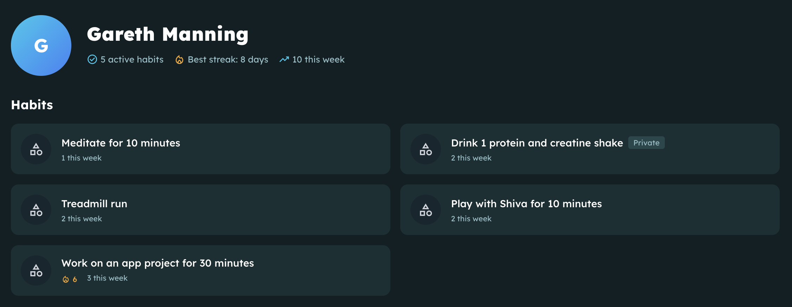This screenshot has width=792, height=307.
Task: Click the streak flame on app project habit
Action: (66, 279)
